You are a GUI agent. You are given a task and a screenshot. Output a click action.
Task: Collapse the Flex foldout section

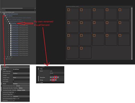pyautogui.click(x=39, y=69)
